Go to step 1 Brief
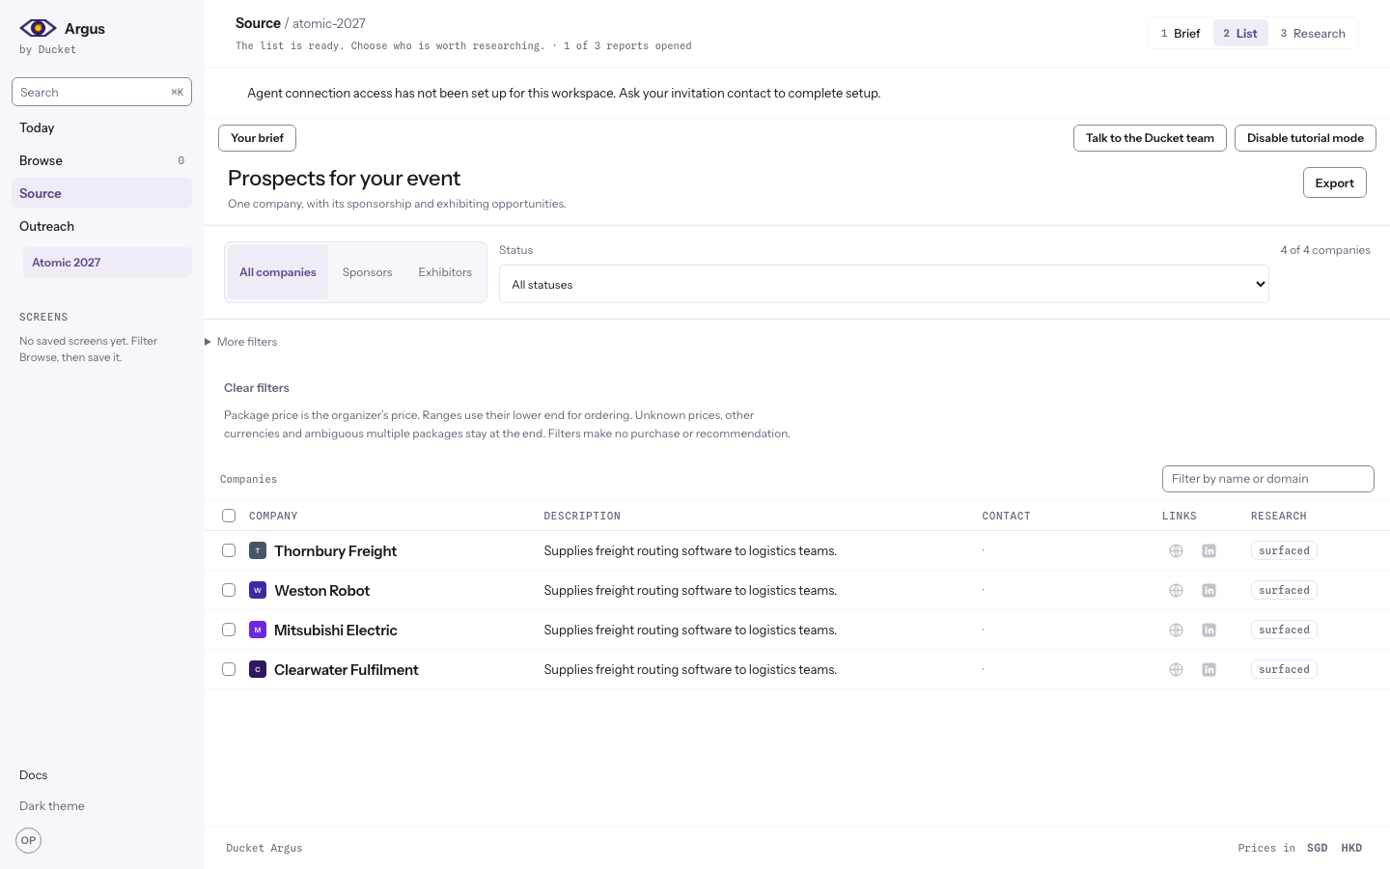The width and height of the screenshot is (1390, 869). 1181,33
